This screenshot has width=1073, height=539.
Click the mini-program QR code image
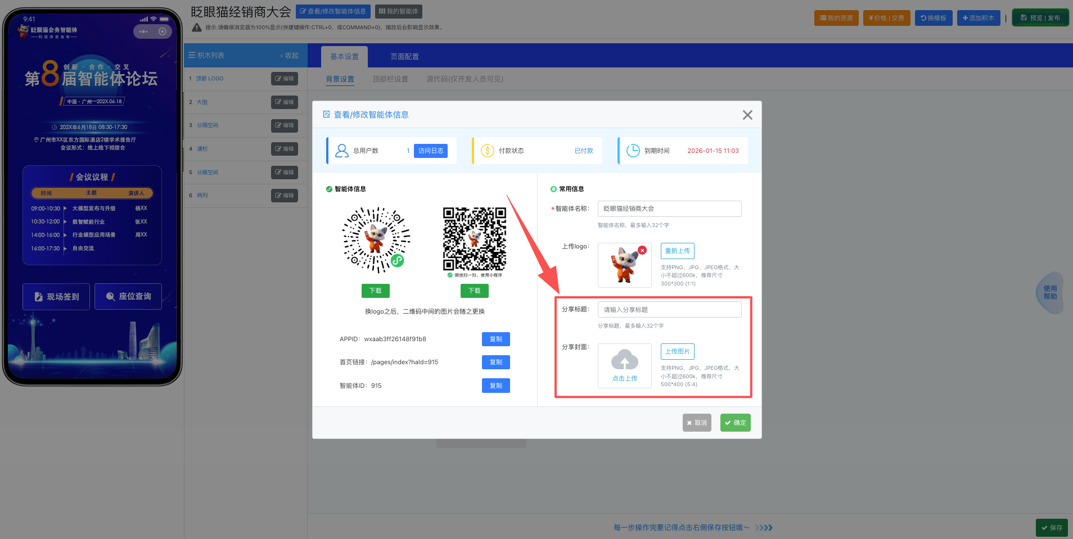coord(376,239)
